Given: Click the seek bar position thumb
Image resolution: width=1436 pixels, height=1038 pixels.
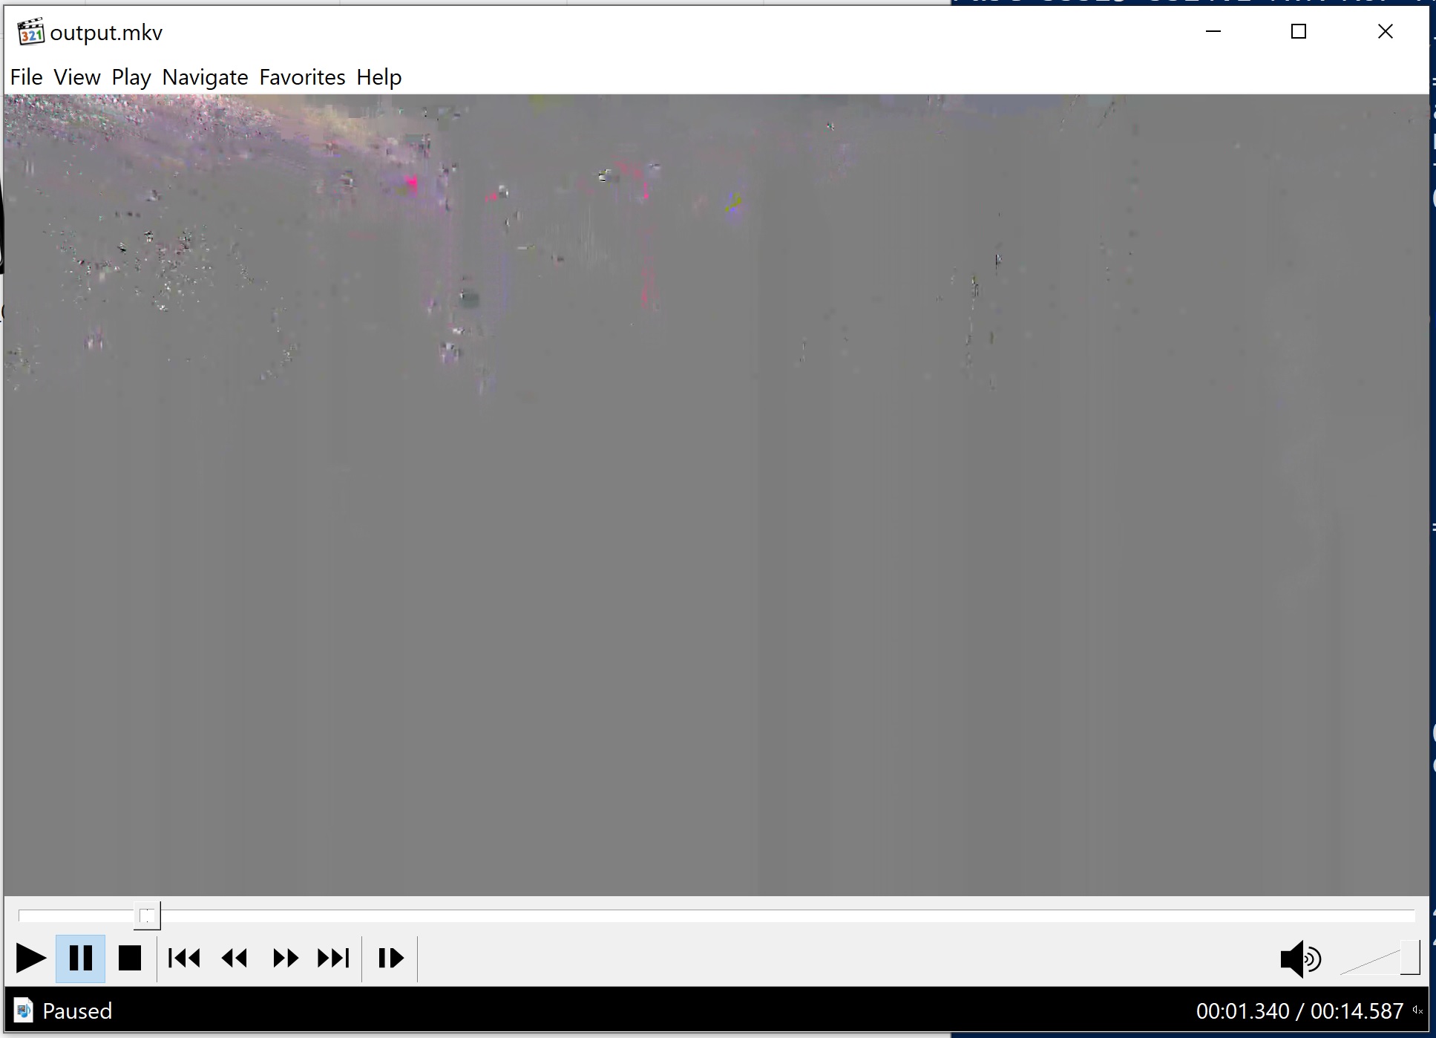Looking at the screenshot, I should [147, 915].
